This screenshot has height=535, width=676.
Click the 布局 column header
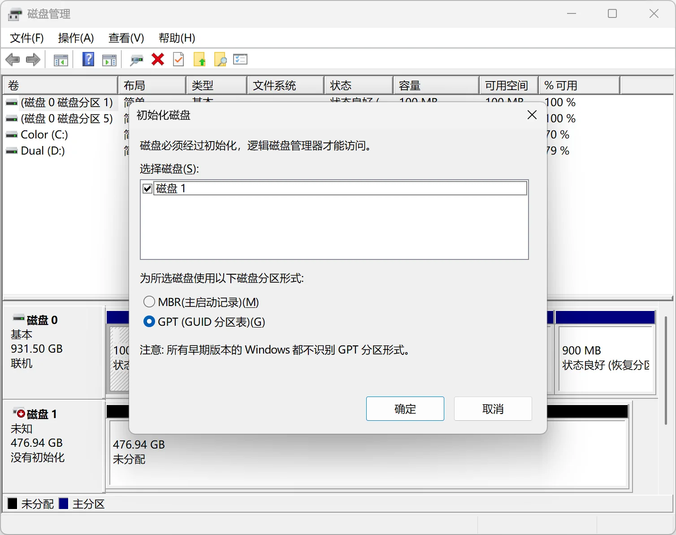tap(152, 86)
